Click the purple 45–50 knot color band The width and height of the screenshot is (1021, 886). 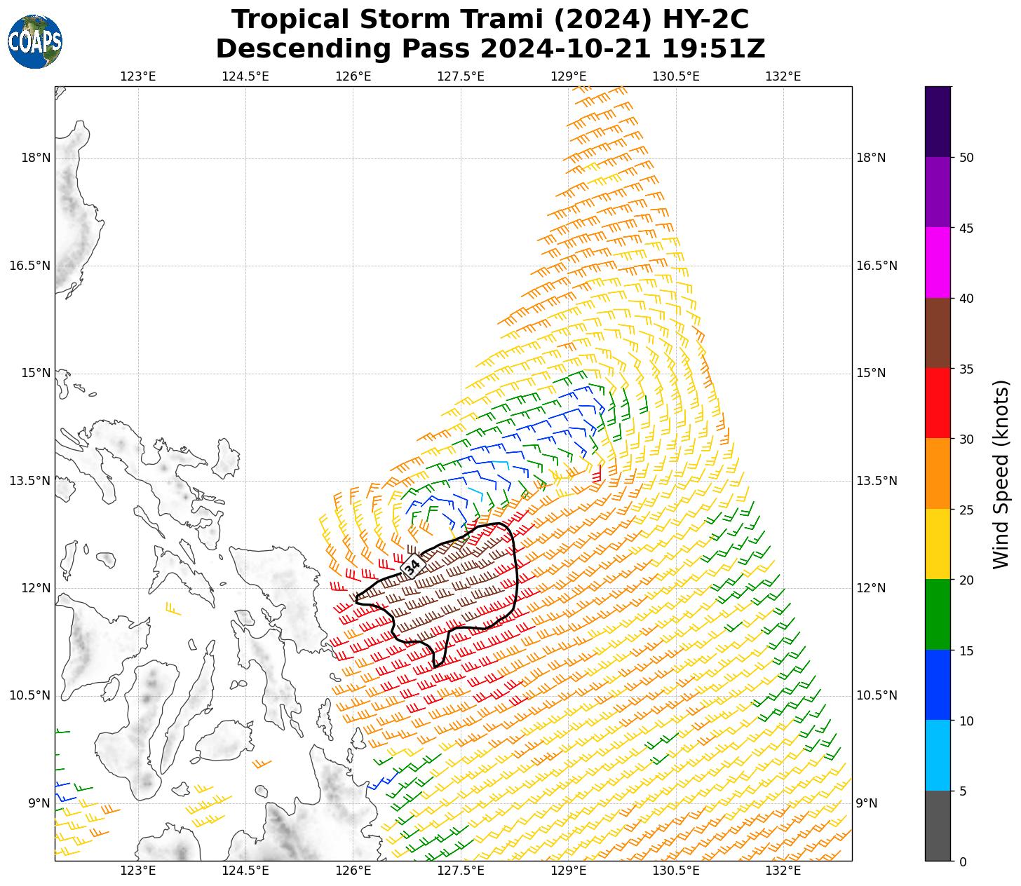(x=938, y=192)
